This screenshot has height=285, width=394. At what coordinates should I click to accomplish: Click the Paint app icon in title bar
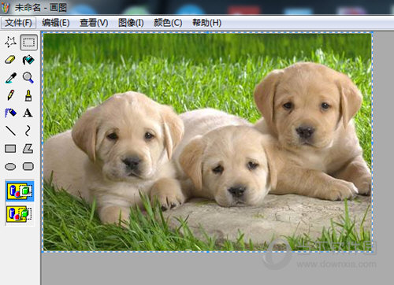tap(6, 7)
